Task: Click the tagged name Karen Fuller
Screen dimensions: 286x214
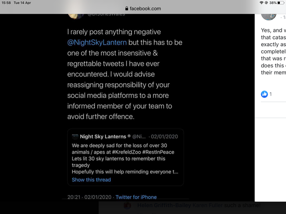Action: coord(207,205)
